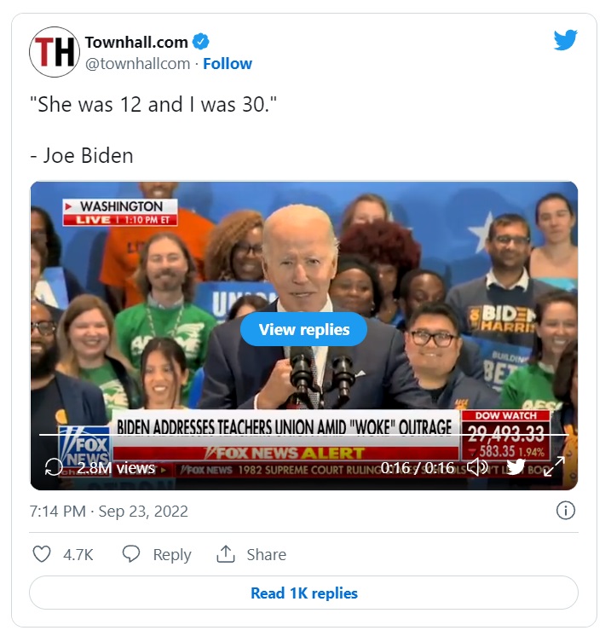The width and height of the screenshot is (611, 642).
Task: Follow the @townhallcom account
Action: click(228, 63)
